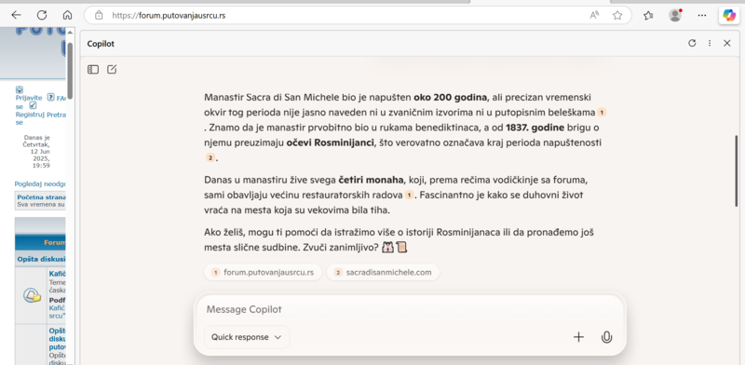
Task: Activate microphone voice input
Action: [606, 337]
